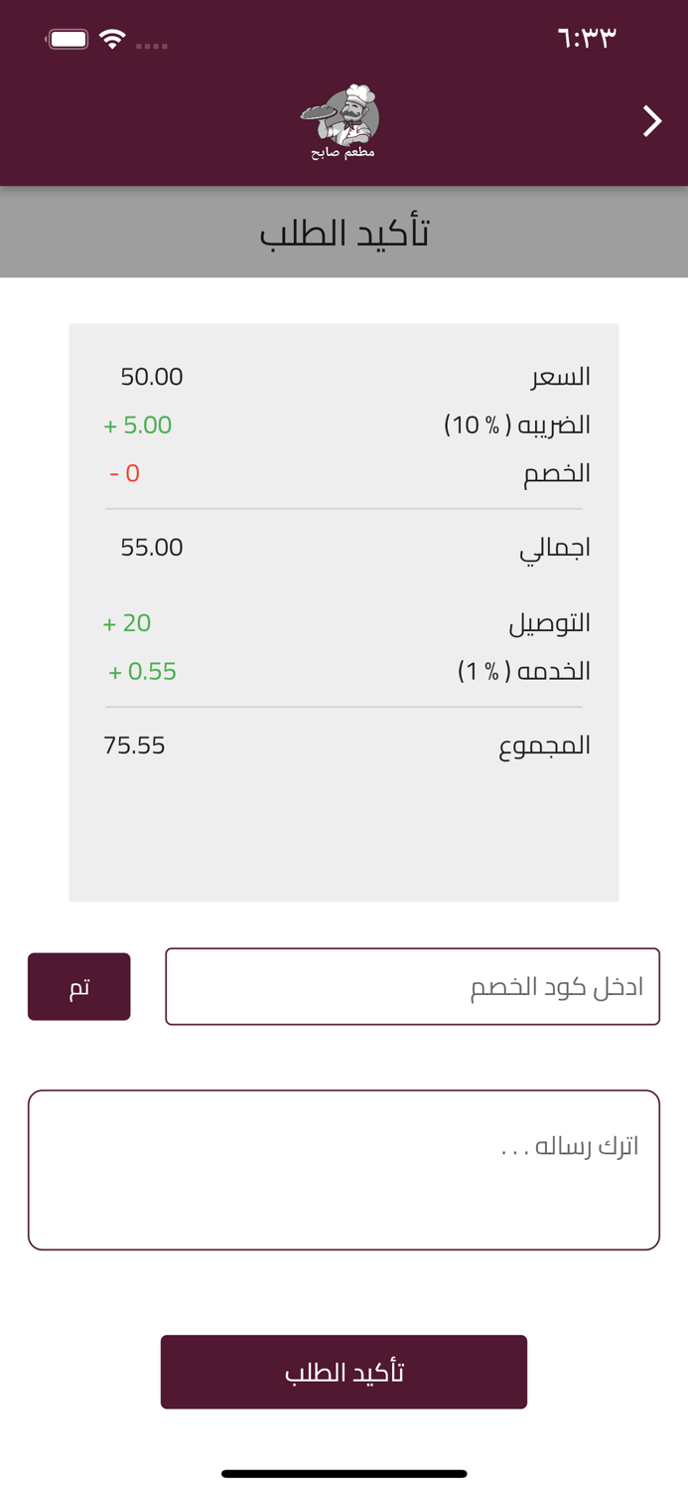Tap the cellular signal dots indicator
The width and height of the screenshot is (688, 1491).
coord(152,44)
